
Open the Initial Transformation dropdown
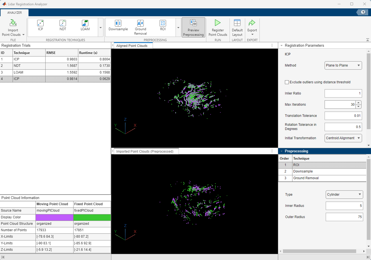pyautogui.click(x=343, y=138)
